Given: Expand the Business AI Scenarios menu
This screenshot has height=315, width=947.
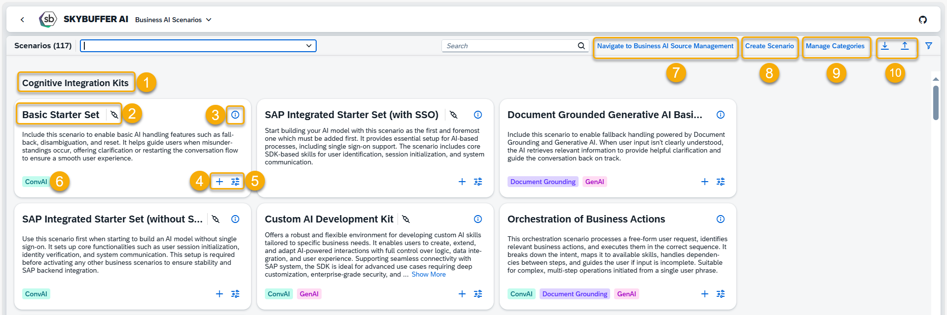Looking at the screenshot, I should click(173, 20).
